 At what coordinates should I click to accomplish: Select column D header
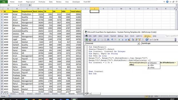pos(38,9)
